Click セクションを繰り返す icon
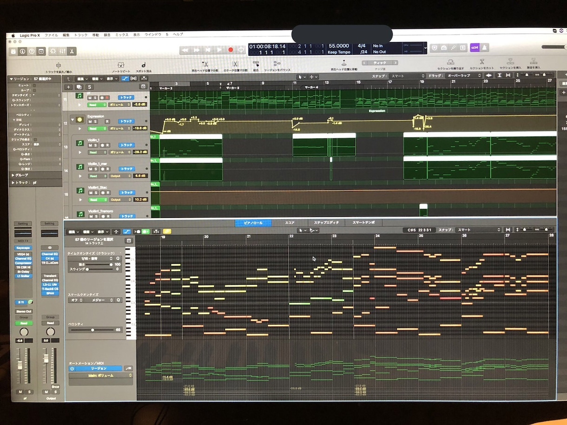This screenshot has width=567, height=425. [450, 62]
